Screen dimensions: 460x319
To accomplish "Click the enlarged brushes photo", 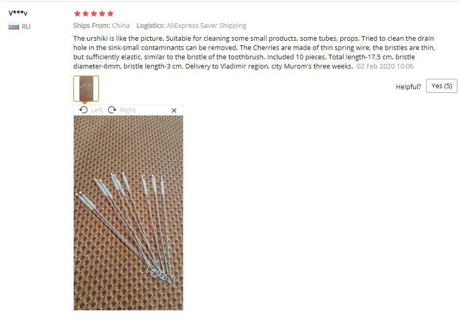I will tap(128, 213).
